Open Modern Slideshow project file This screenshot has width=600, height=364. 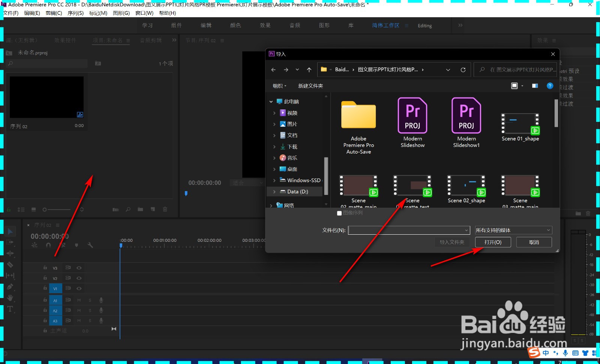point(412,123)
